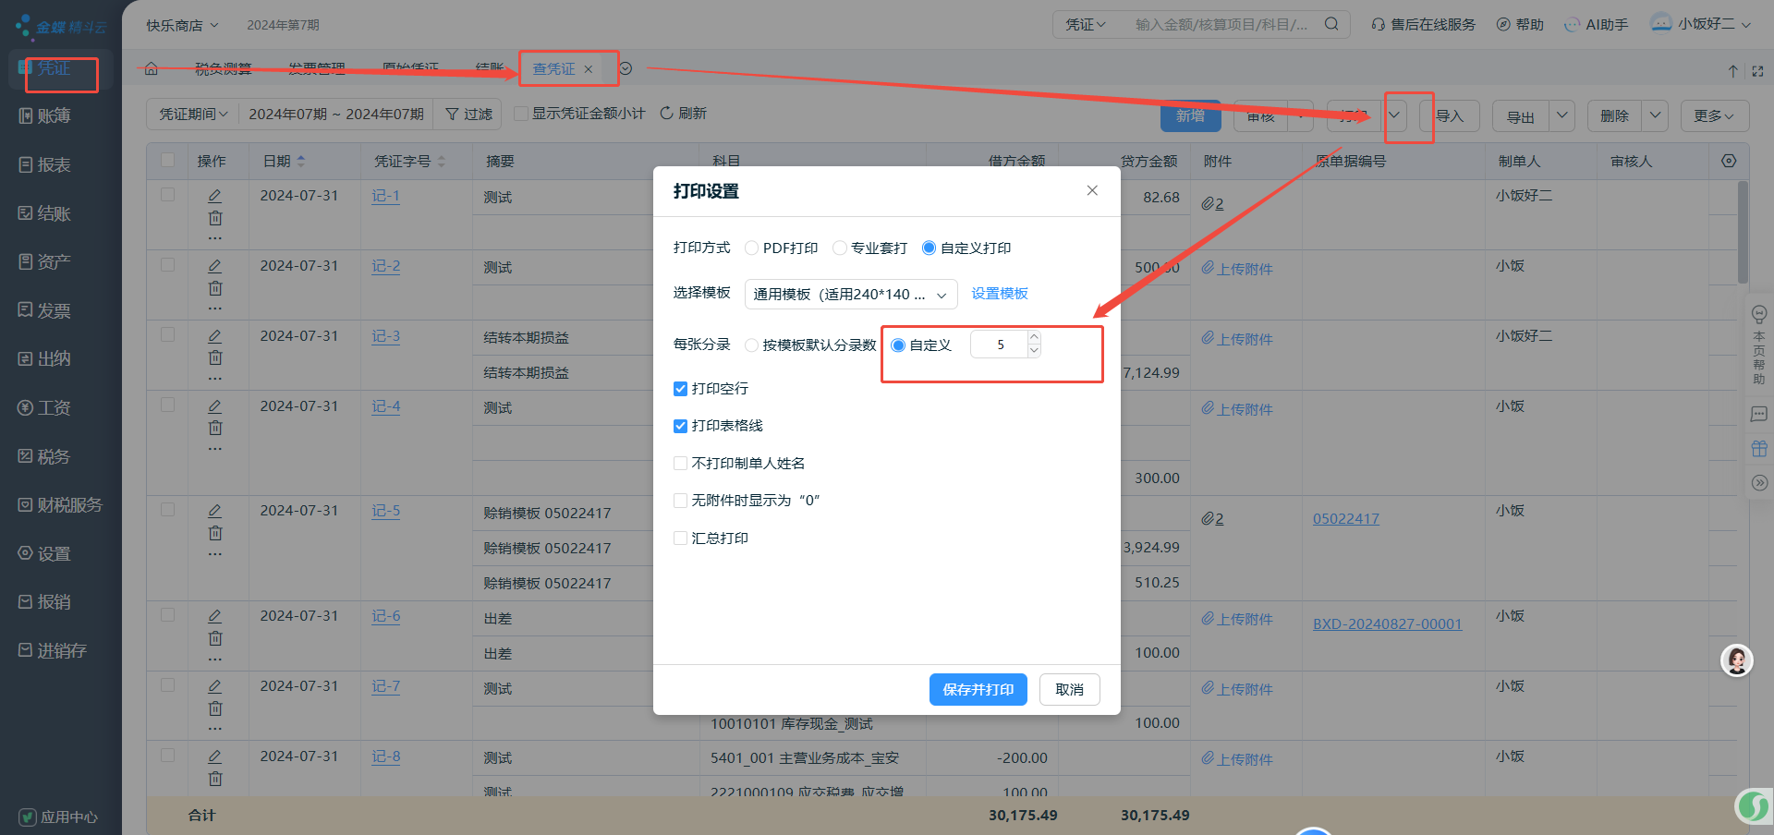Image resolution: width=1774 pixels, height=835 pixels.
Task: Click the attachment paperclip for voucher 记-5
Action: point(1212,519)
